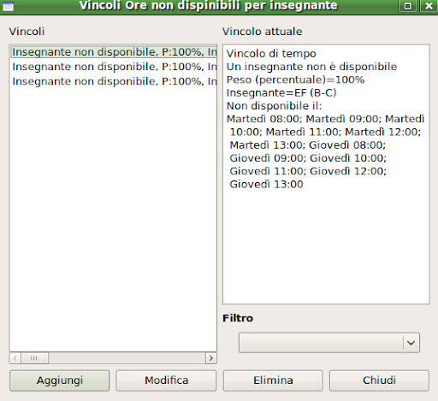Image resolution: width=438 pixels, height=401 pixels.
Task: Open the Filtro combo box field
Action: (329, 343)
